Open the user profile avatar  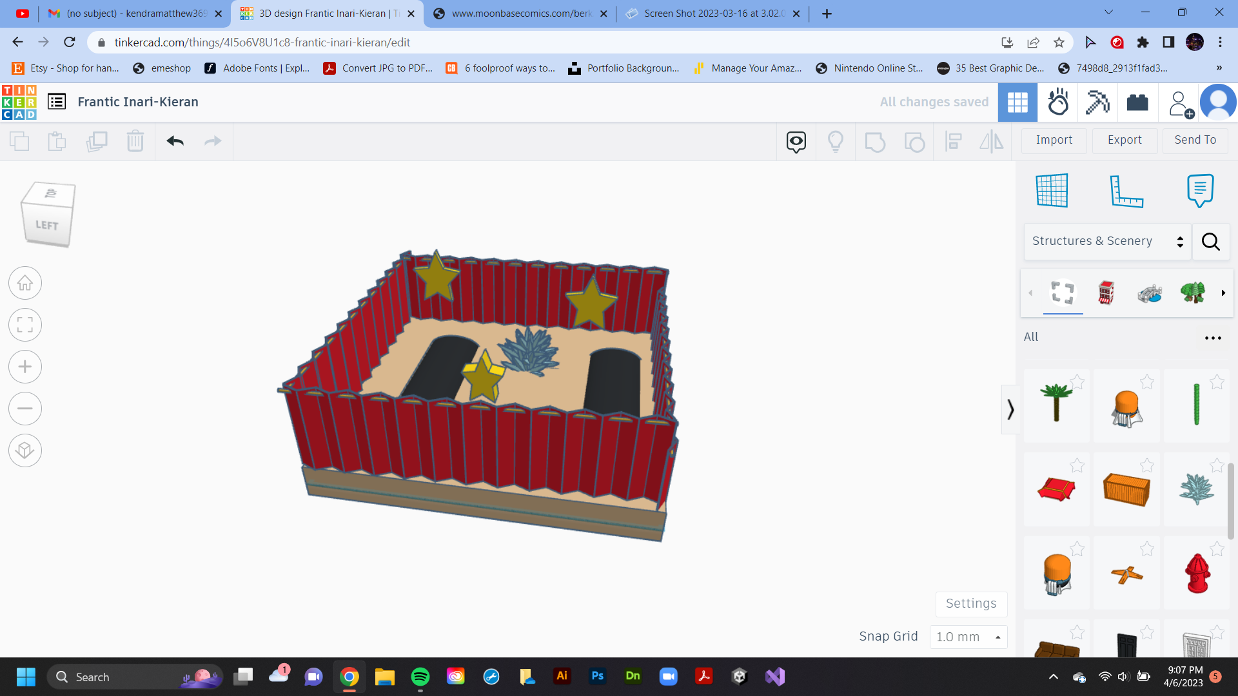tap(1218, 102)
